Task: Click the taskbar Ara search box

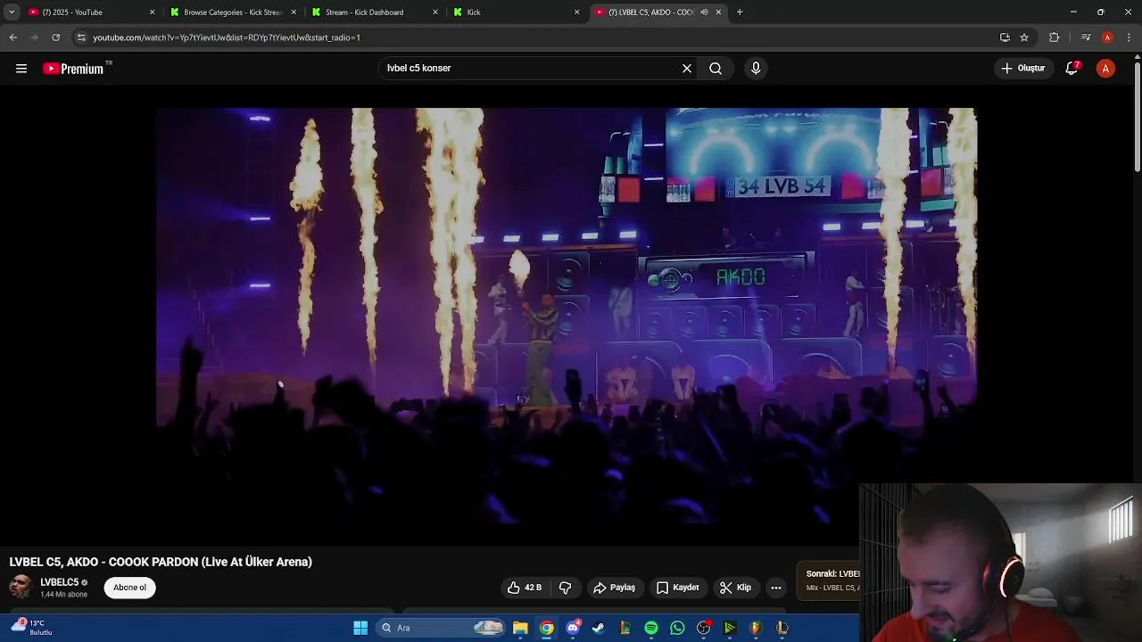Action: [442, 628]
